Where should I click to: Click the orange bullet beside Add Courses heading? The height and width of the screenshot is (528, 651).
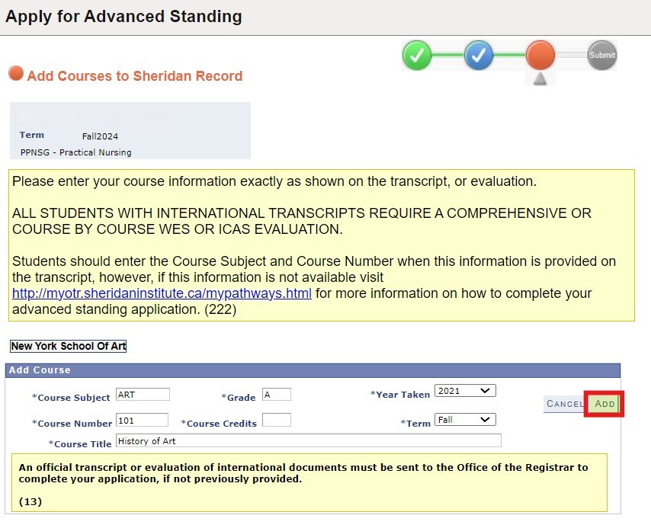(16, 74)
